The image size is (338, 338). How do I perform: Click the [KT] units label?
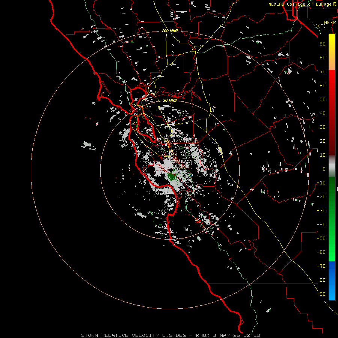pyautogui.click(x=321, y=26)
